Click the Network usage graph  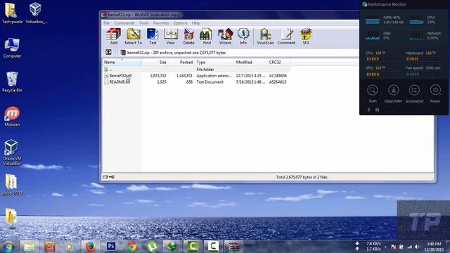point(416,36)
